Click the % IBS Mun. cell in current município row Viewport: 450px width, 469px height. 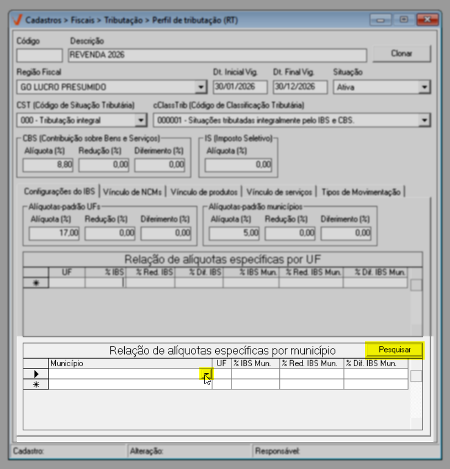[255, 374]
